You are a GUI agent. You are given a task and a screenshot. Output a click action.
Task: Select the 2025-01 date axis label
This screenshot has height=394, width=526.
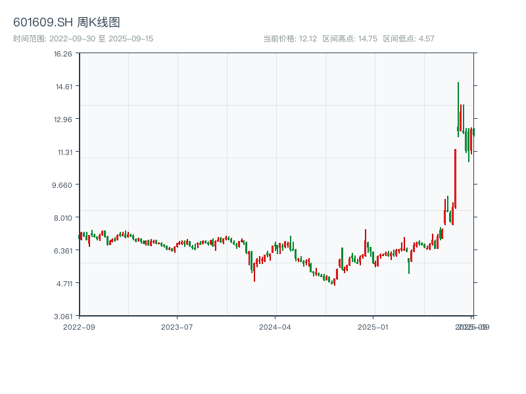374,326
